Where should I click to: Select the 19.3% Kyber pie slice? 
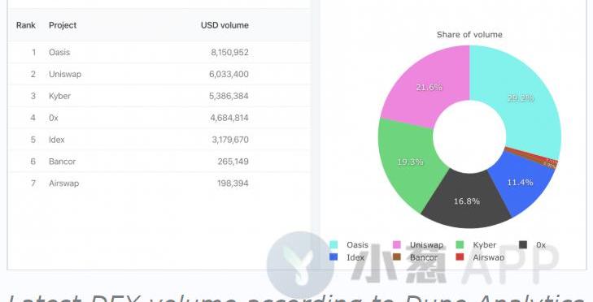(x=410, y=162)
